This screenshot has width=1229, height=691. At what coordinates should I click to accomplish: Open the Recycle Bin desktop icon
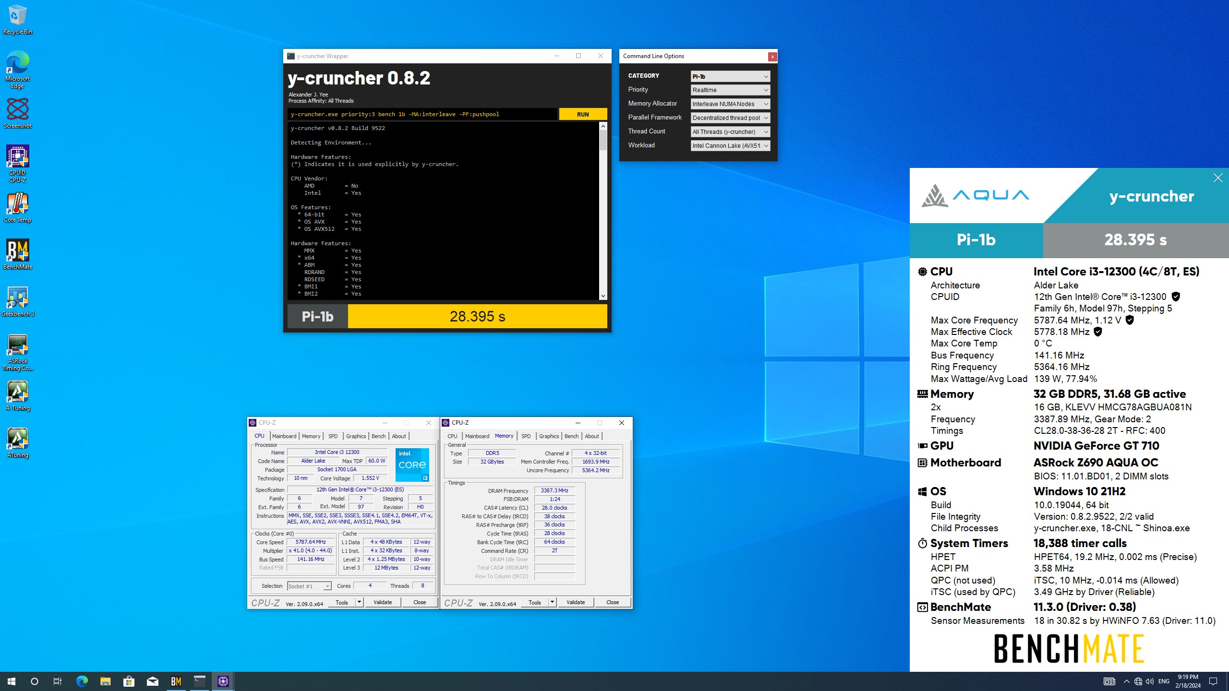coord(17,19)
